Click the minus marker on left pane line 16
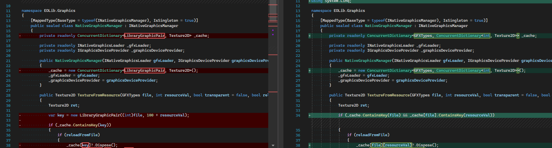This screenshot has height=148, width=552. [x=20, y=36]
